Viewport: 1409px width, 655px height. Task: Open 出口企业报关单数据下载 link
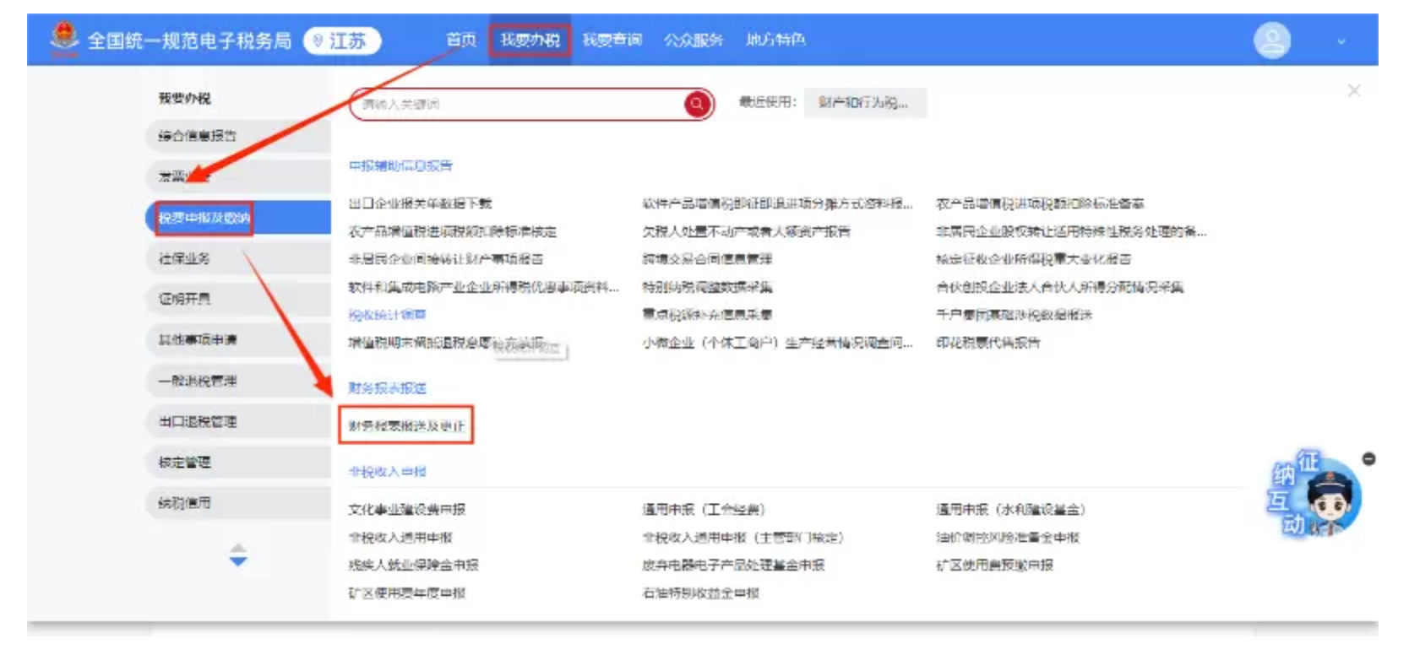click(420, 203)
